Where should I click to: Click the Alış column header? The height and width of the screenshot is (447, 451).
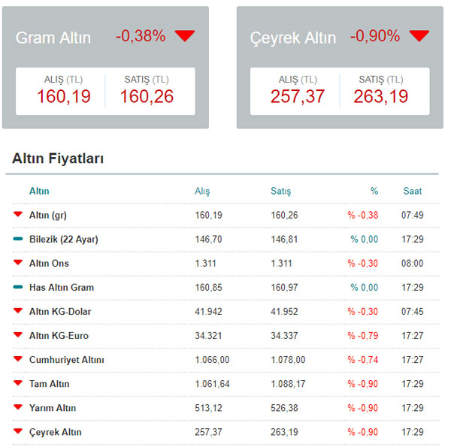click(202, 191)
